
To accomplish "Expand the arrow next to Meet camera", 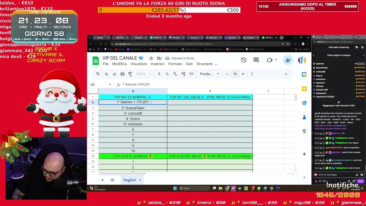I will tap(276, 60).
